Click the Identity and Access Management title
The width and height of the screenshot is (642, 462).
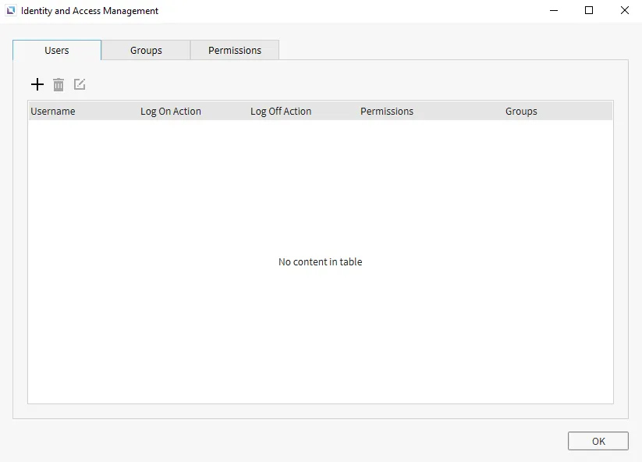tap(90, 11)
